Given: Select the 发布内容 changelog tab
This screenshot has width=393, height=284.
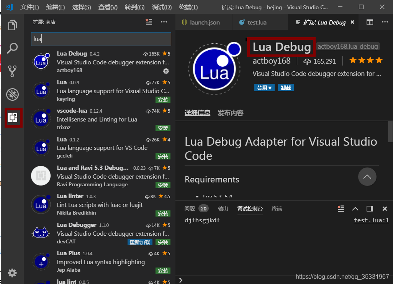Looking at the screenshot, I should point(230,113).
